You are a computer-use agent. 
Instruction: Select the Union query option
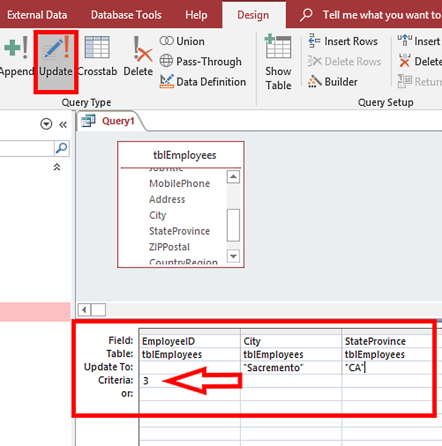click(182, 41)
